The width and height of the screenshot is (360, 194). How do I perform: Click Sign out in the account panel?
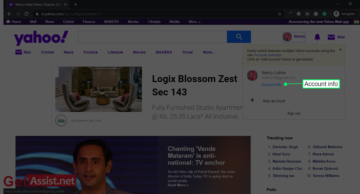tap(294, 113)
